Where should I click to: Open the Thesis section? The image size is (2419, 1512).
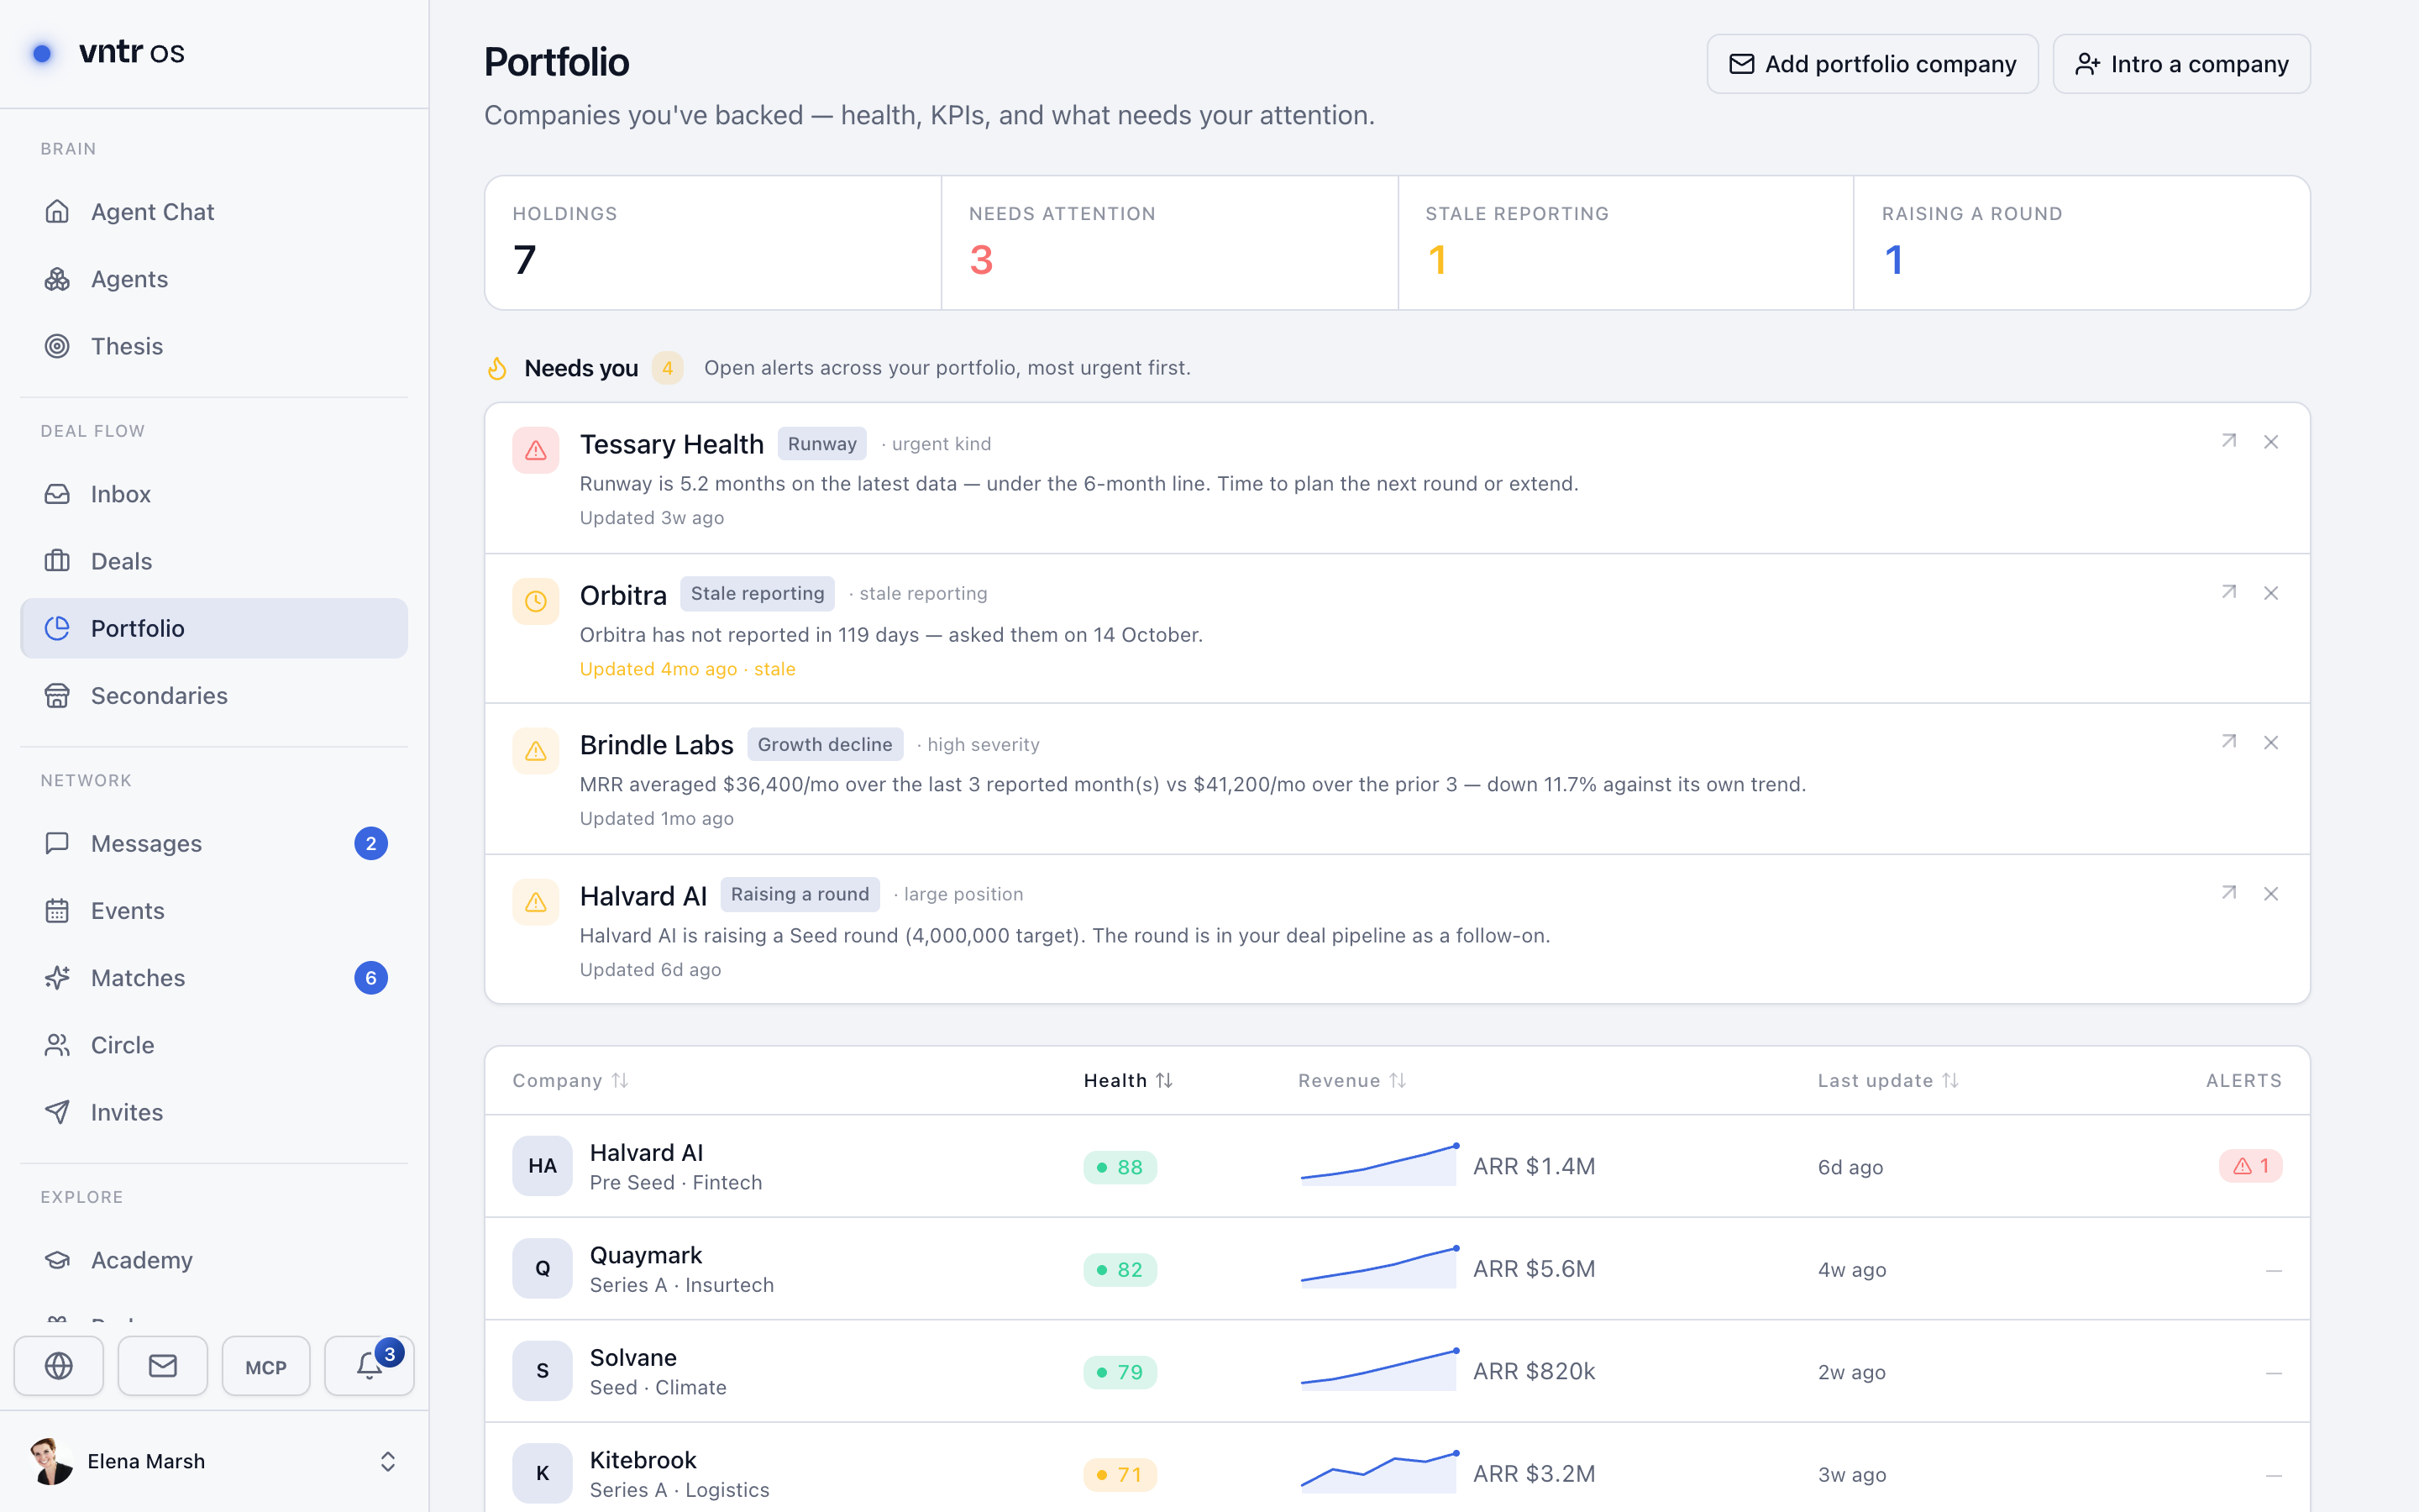coord(214,346)
